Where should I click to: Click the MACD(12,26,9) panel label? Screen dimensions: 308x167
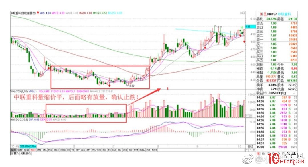click(19, 119)
